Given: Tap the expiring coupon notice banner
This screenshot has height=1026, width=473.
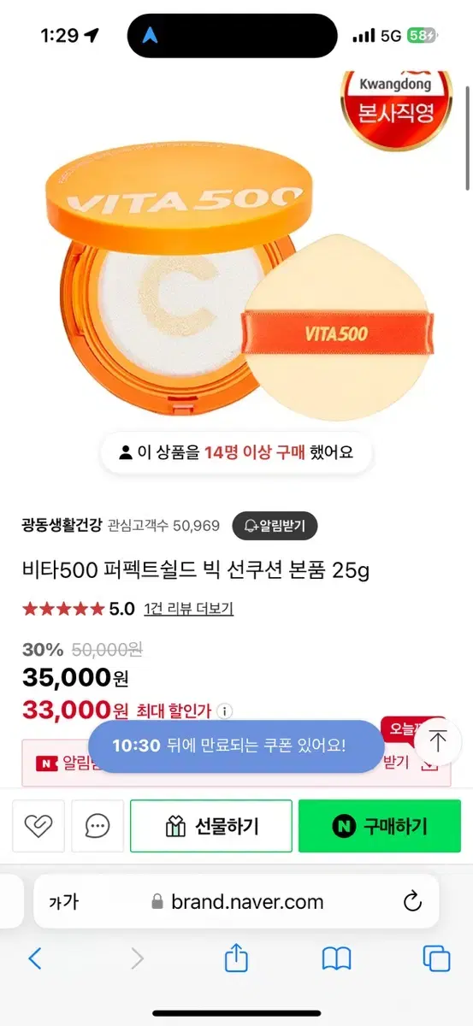Looking at the screenshot, I should tap(236, 746).
